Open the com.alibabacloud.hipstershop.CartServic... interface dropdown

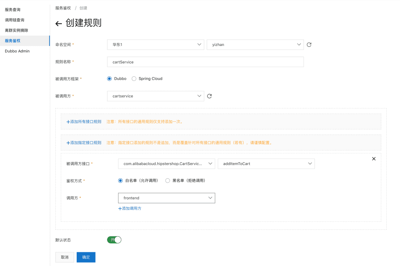(x=167, y=164)
